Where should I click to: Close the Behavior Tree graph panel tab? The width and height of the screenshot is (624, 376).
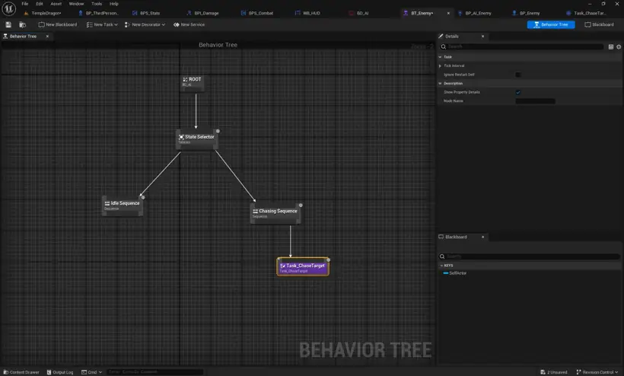pos(47,37)
